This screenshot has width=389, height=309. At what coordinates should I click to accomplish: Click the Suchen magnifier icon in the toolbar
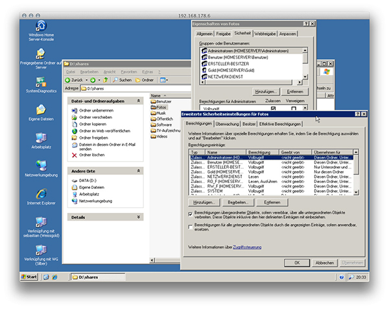115,80
